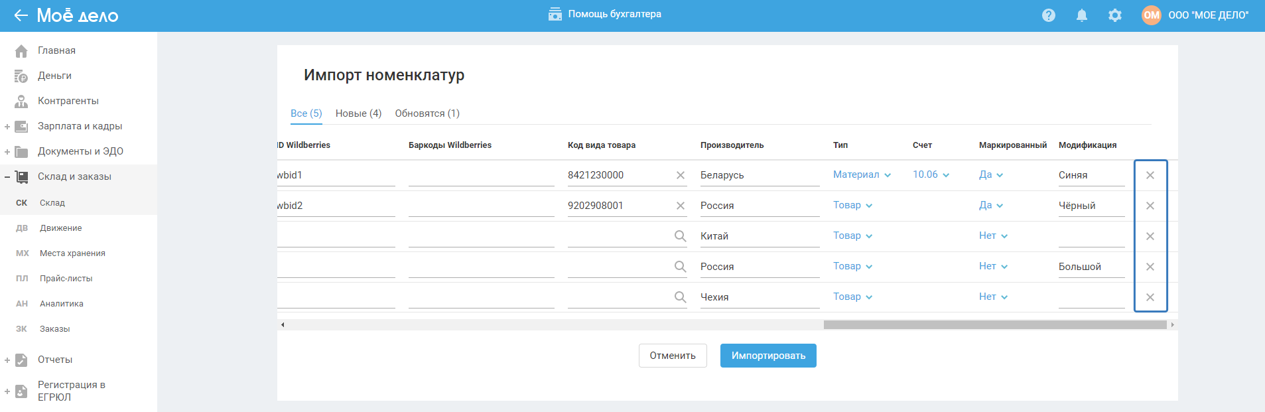The image size is (1265, 412).
Task: Switch to the Обновятся (1) tab
Action: (427, 113)
